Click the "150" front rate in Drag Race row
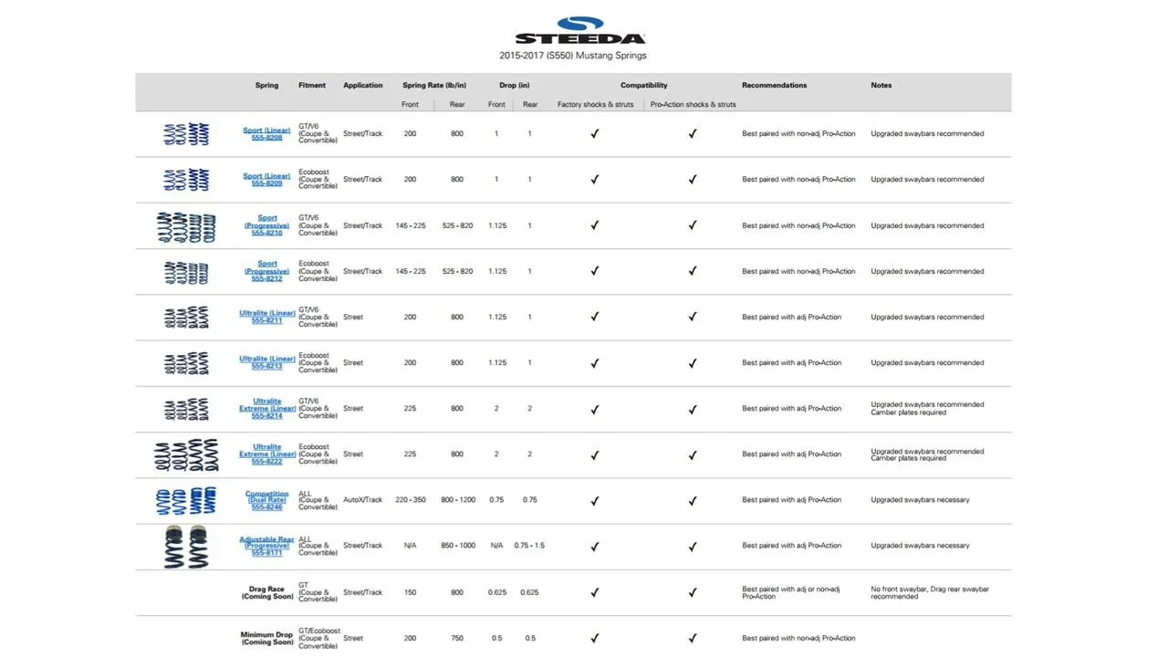1168x657 pixels. pyautogui.click(x=411, y=593)
